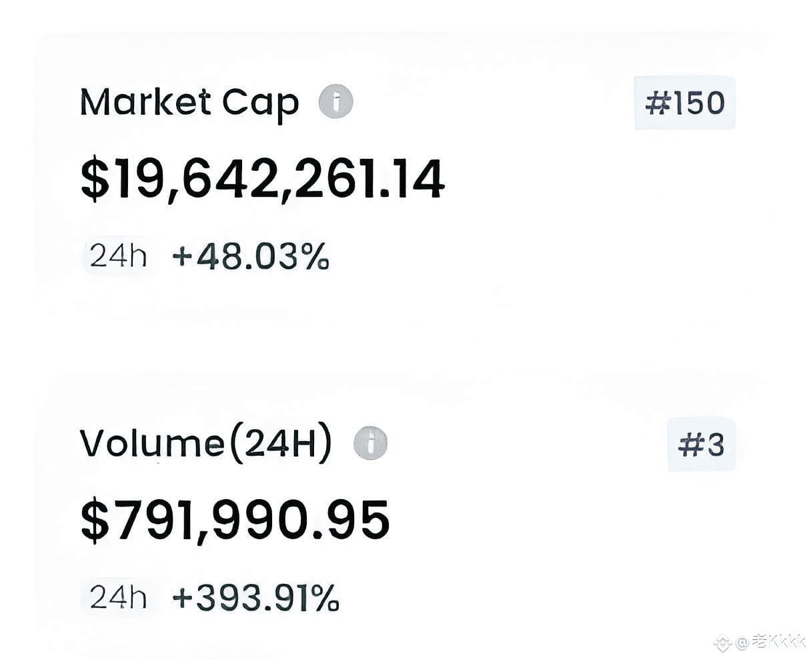Click the info icon beside Market Cap
811x660 pixels.
click(x=335, y=102)
